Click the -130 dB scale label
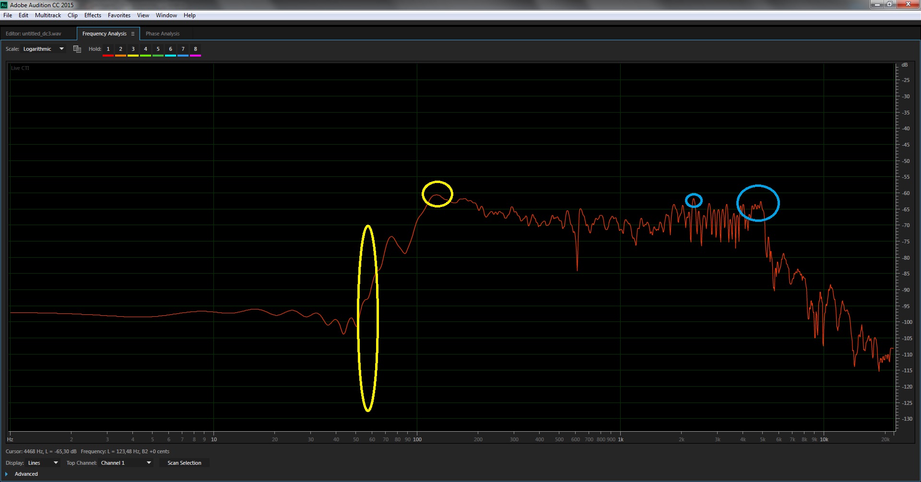Image resolution: width=921 pixels, height=482 pixels. pyautogui.click(x=907, y=419)
